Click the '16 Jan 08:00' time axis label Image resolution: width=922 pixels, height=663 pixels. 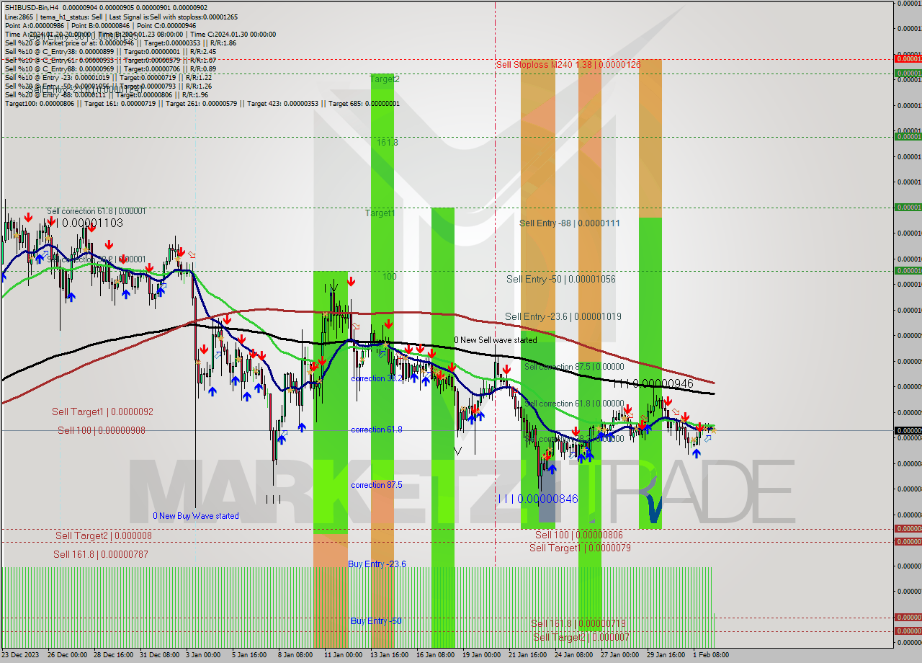[x=435, y=655]
